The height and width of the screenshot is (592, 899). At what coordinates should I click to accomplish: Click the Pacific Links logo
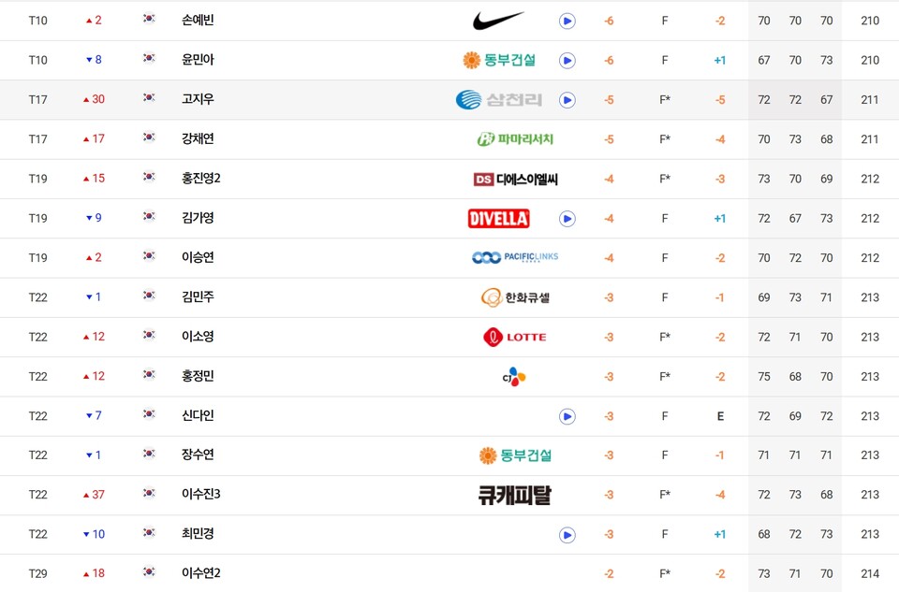coord(514,258)
